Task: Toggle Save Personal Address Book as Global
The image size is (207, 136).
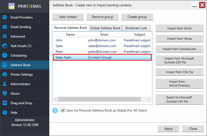Action: point(63,110)
